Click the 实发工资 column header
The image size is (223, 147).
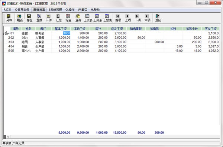click(211, 29)
